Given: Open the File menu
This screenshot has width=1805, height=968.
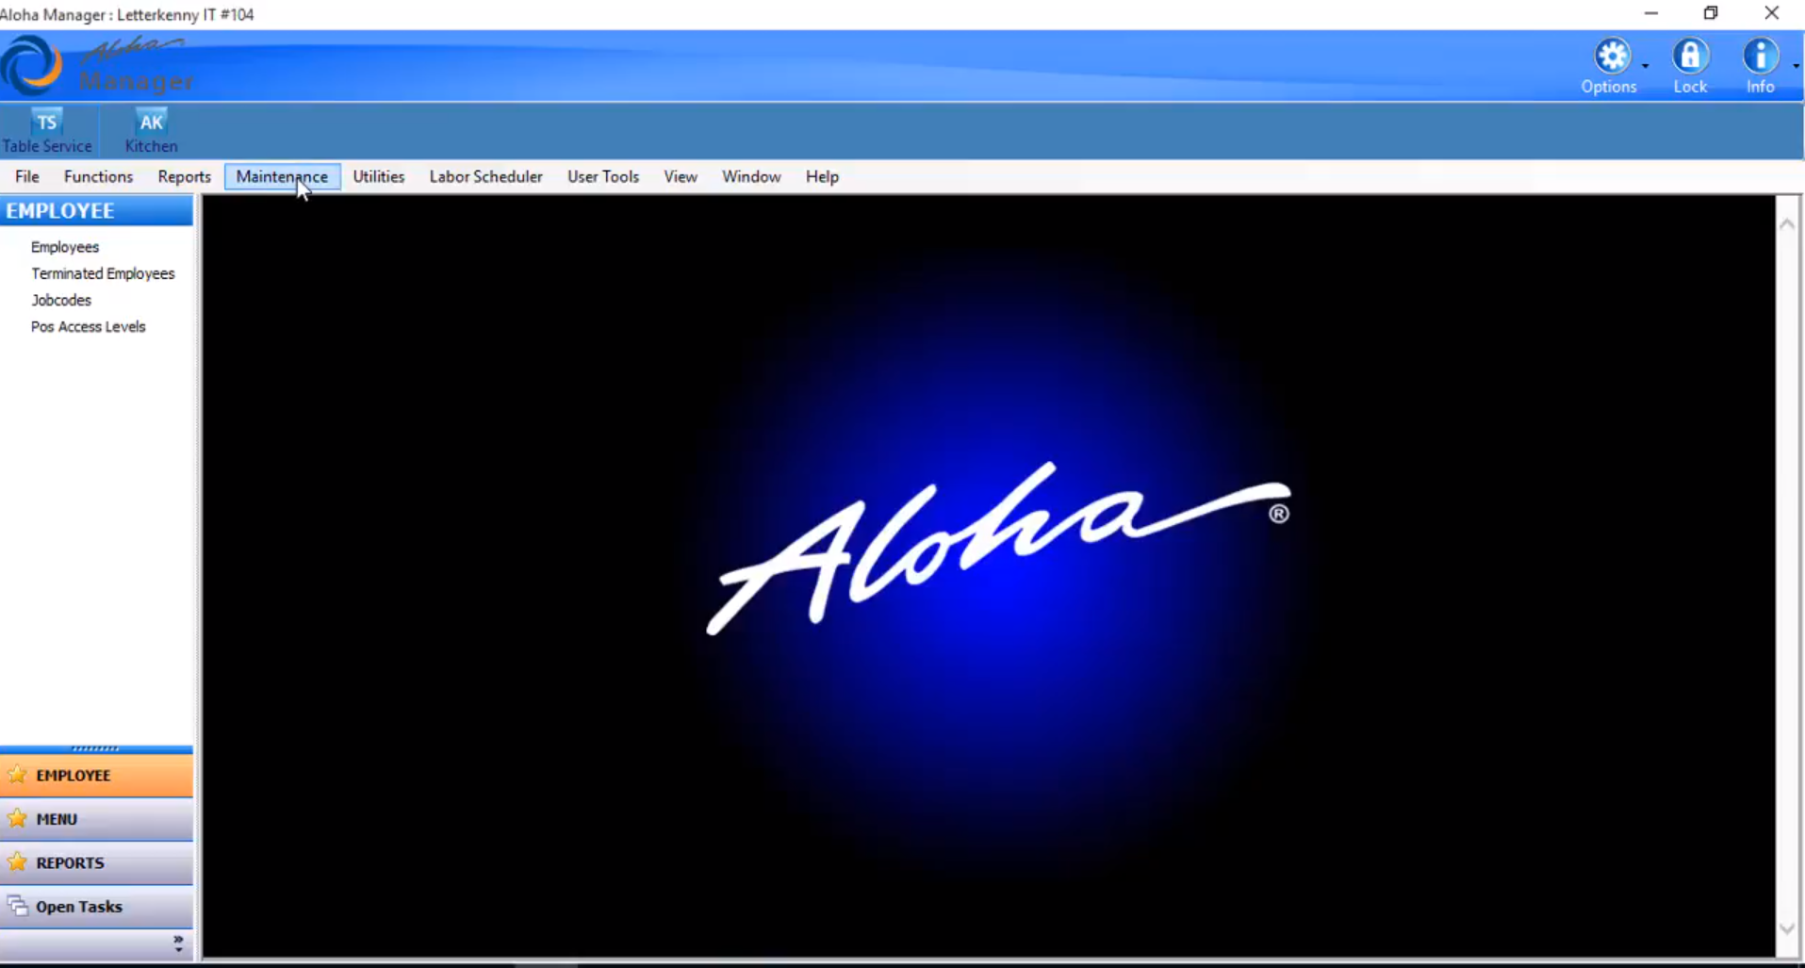Looking at the screenshot, I should pyautogui.click(x=26, y=176).
